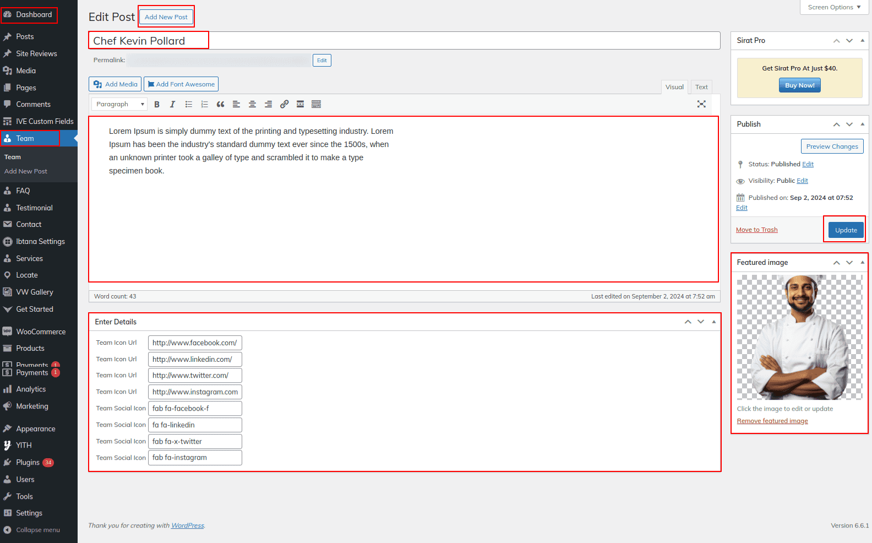Insert Read More tag
The image size is (872, 543).
point(300,104)
